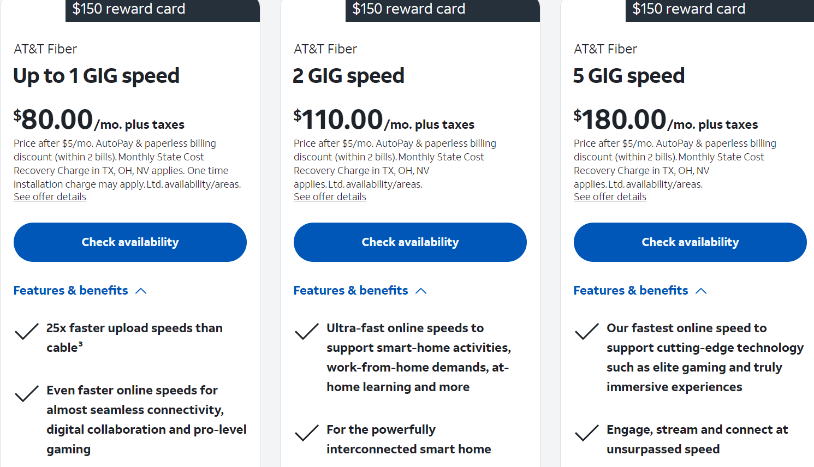The width and height of the screenshot is (814, 467).
Task: Click checkmark next to powerfully interconnected smart home
Action: (306, 433)
